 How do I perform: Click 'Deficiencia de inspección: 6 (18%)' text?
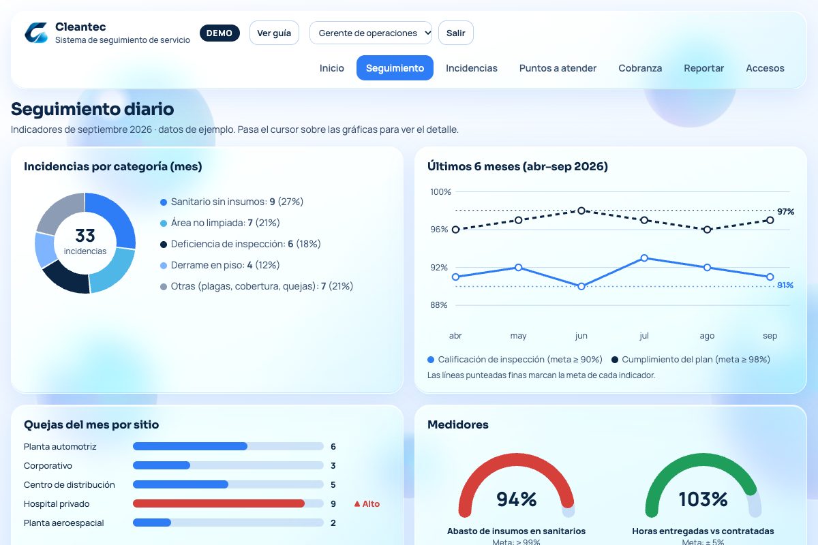coord(246,245)
